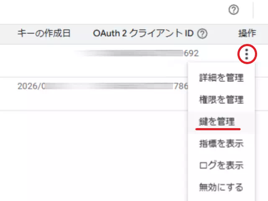
Task: Click the help icon at top right
Action: (234, 10)
